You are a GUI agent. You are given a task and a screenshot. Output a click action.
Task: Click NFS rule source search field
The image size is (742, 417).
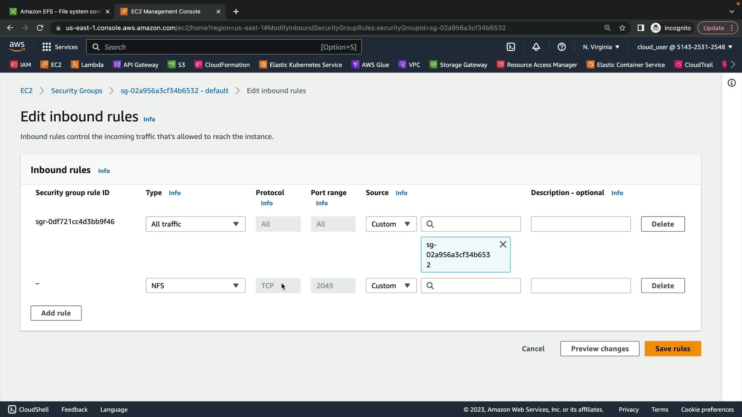point(475,286)
